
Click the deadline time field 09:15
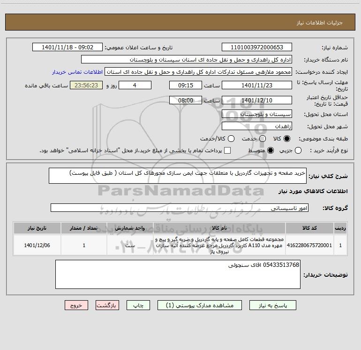tap(186, 85)
